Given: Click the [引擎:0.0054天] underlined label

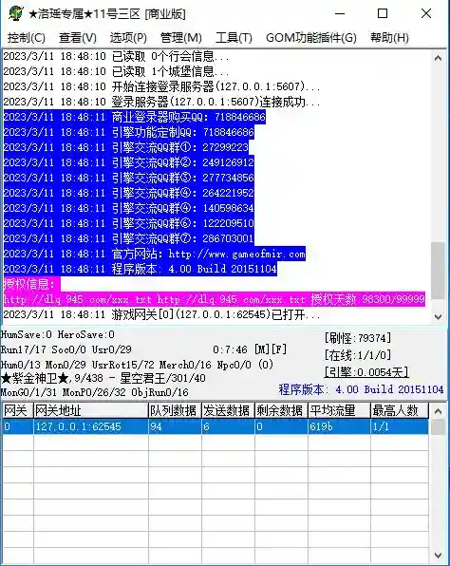Looking at the screenshot, I should pyautogui.click(x=366, y=371).
